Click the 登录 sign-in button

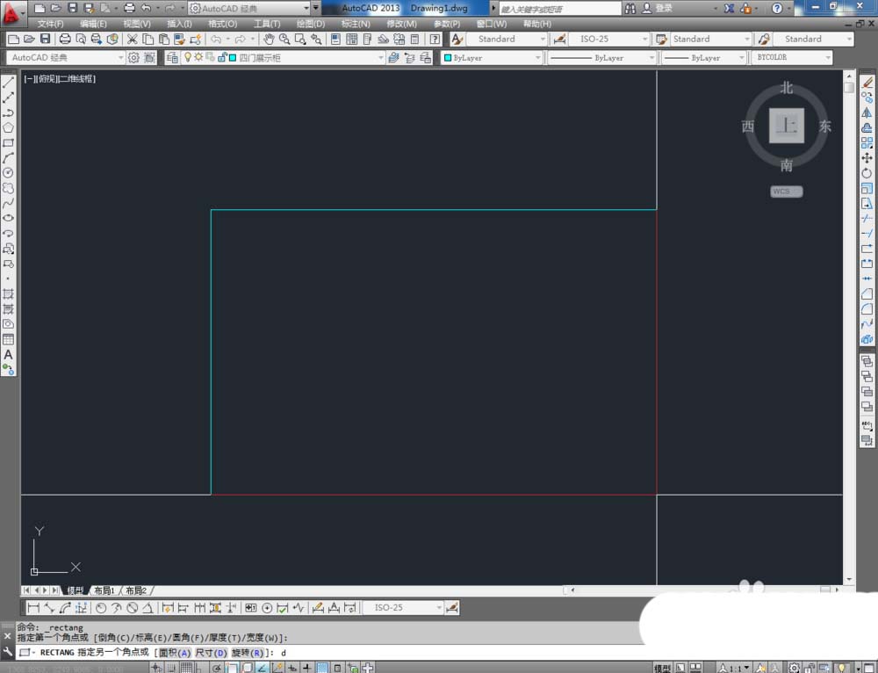[658, 9]
